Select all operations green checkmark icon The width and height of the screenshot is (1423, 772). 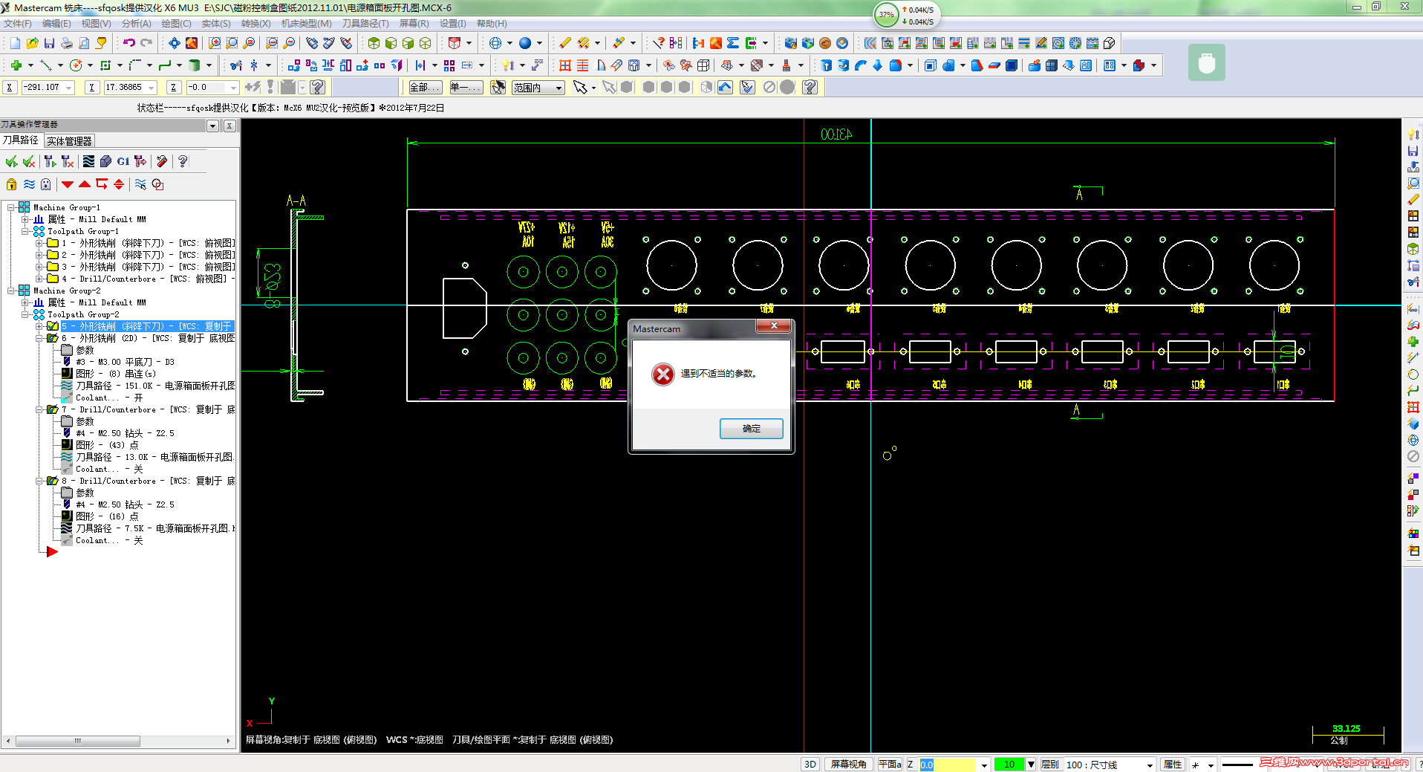11,161
